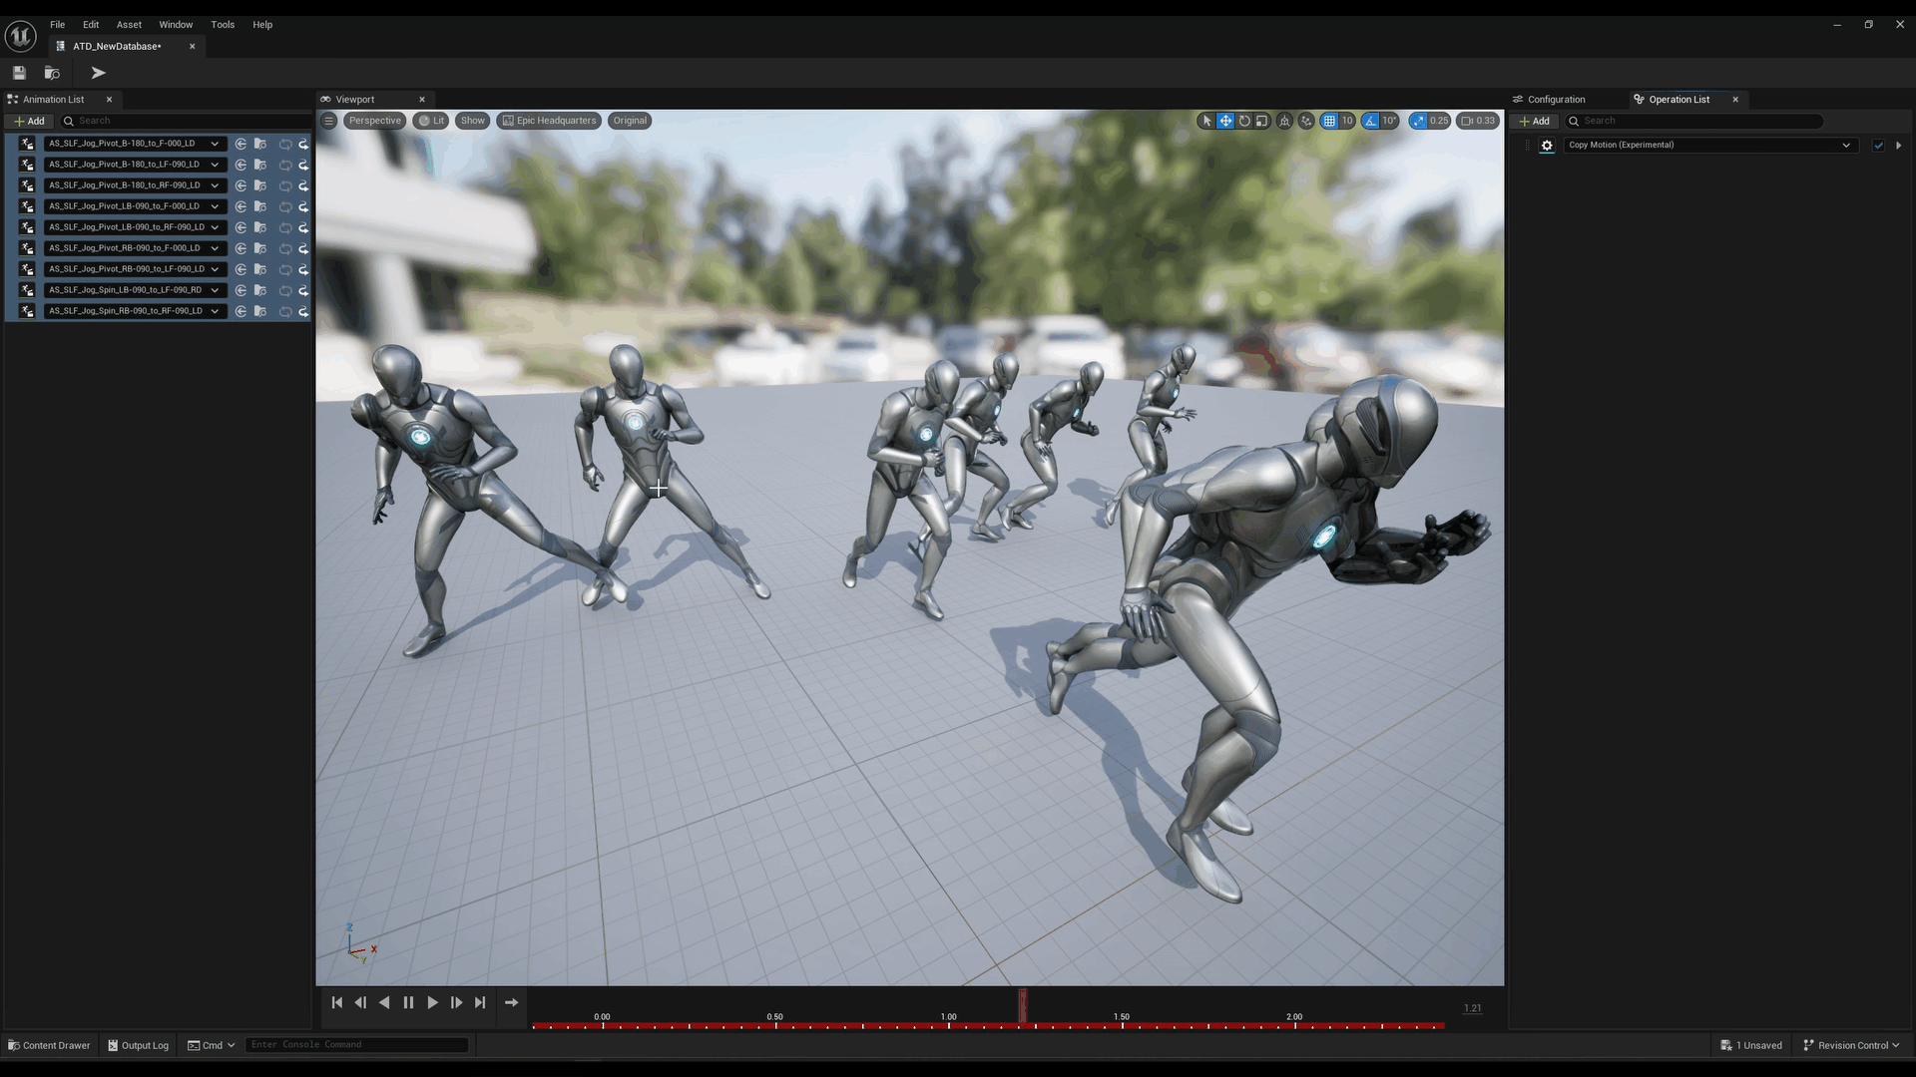Browse to asset for Spin_RB-090_to_RF-090 row
Image resolution: width=1916 pixels, height=1077 pixels.
pyautogui.click(x=260, y=311)
